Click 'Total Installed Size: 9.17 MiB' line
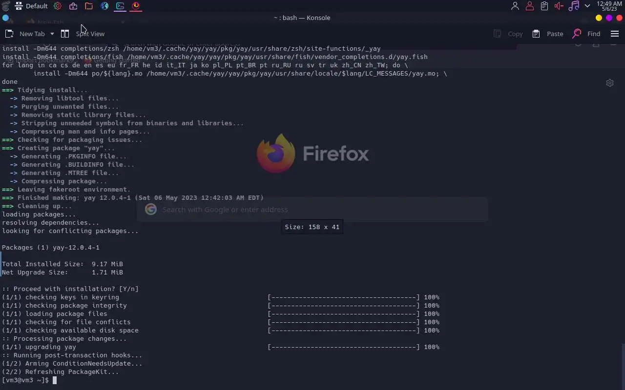 pos(62,264)
